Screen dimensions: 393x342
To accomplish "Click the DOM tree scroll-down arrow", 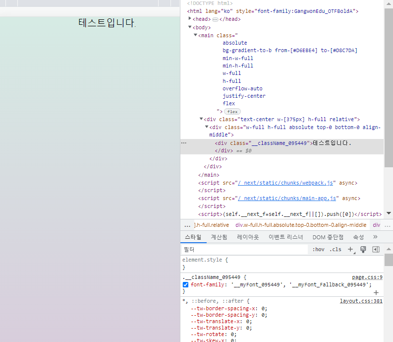I will (389, 213).
